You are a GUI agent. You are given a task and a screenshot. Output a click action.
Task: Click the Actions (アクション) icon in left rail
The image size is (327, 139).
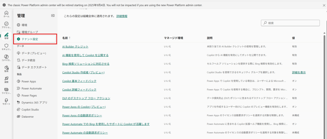(6, 25)
